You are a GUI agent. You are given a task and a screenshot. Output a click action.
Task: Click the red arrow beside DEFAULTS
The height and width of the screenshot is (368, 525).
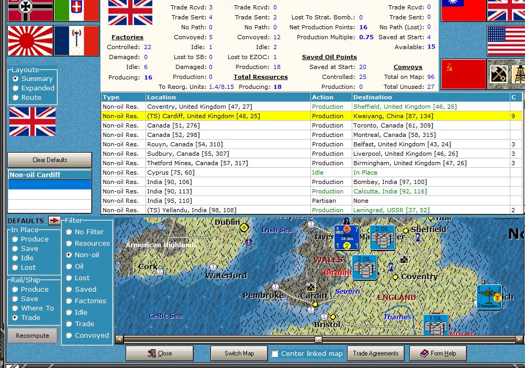[x=54, y=221]
